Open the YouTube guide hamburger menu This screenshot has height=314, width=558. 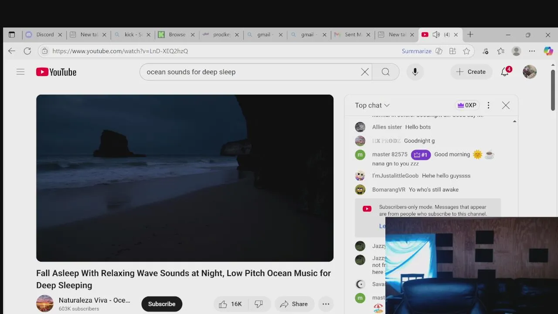click(x=20, y=72)
